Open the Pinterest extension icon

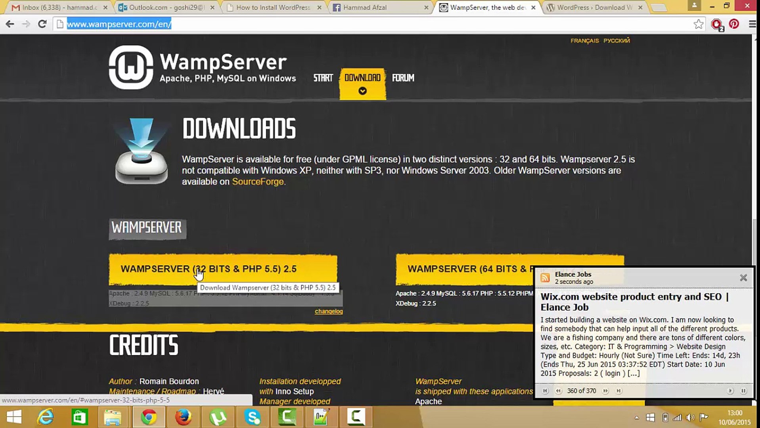click(x=734, y=24)
